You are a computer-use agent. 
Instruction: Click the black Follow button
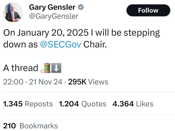click(x=148, y=10)
